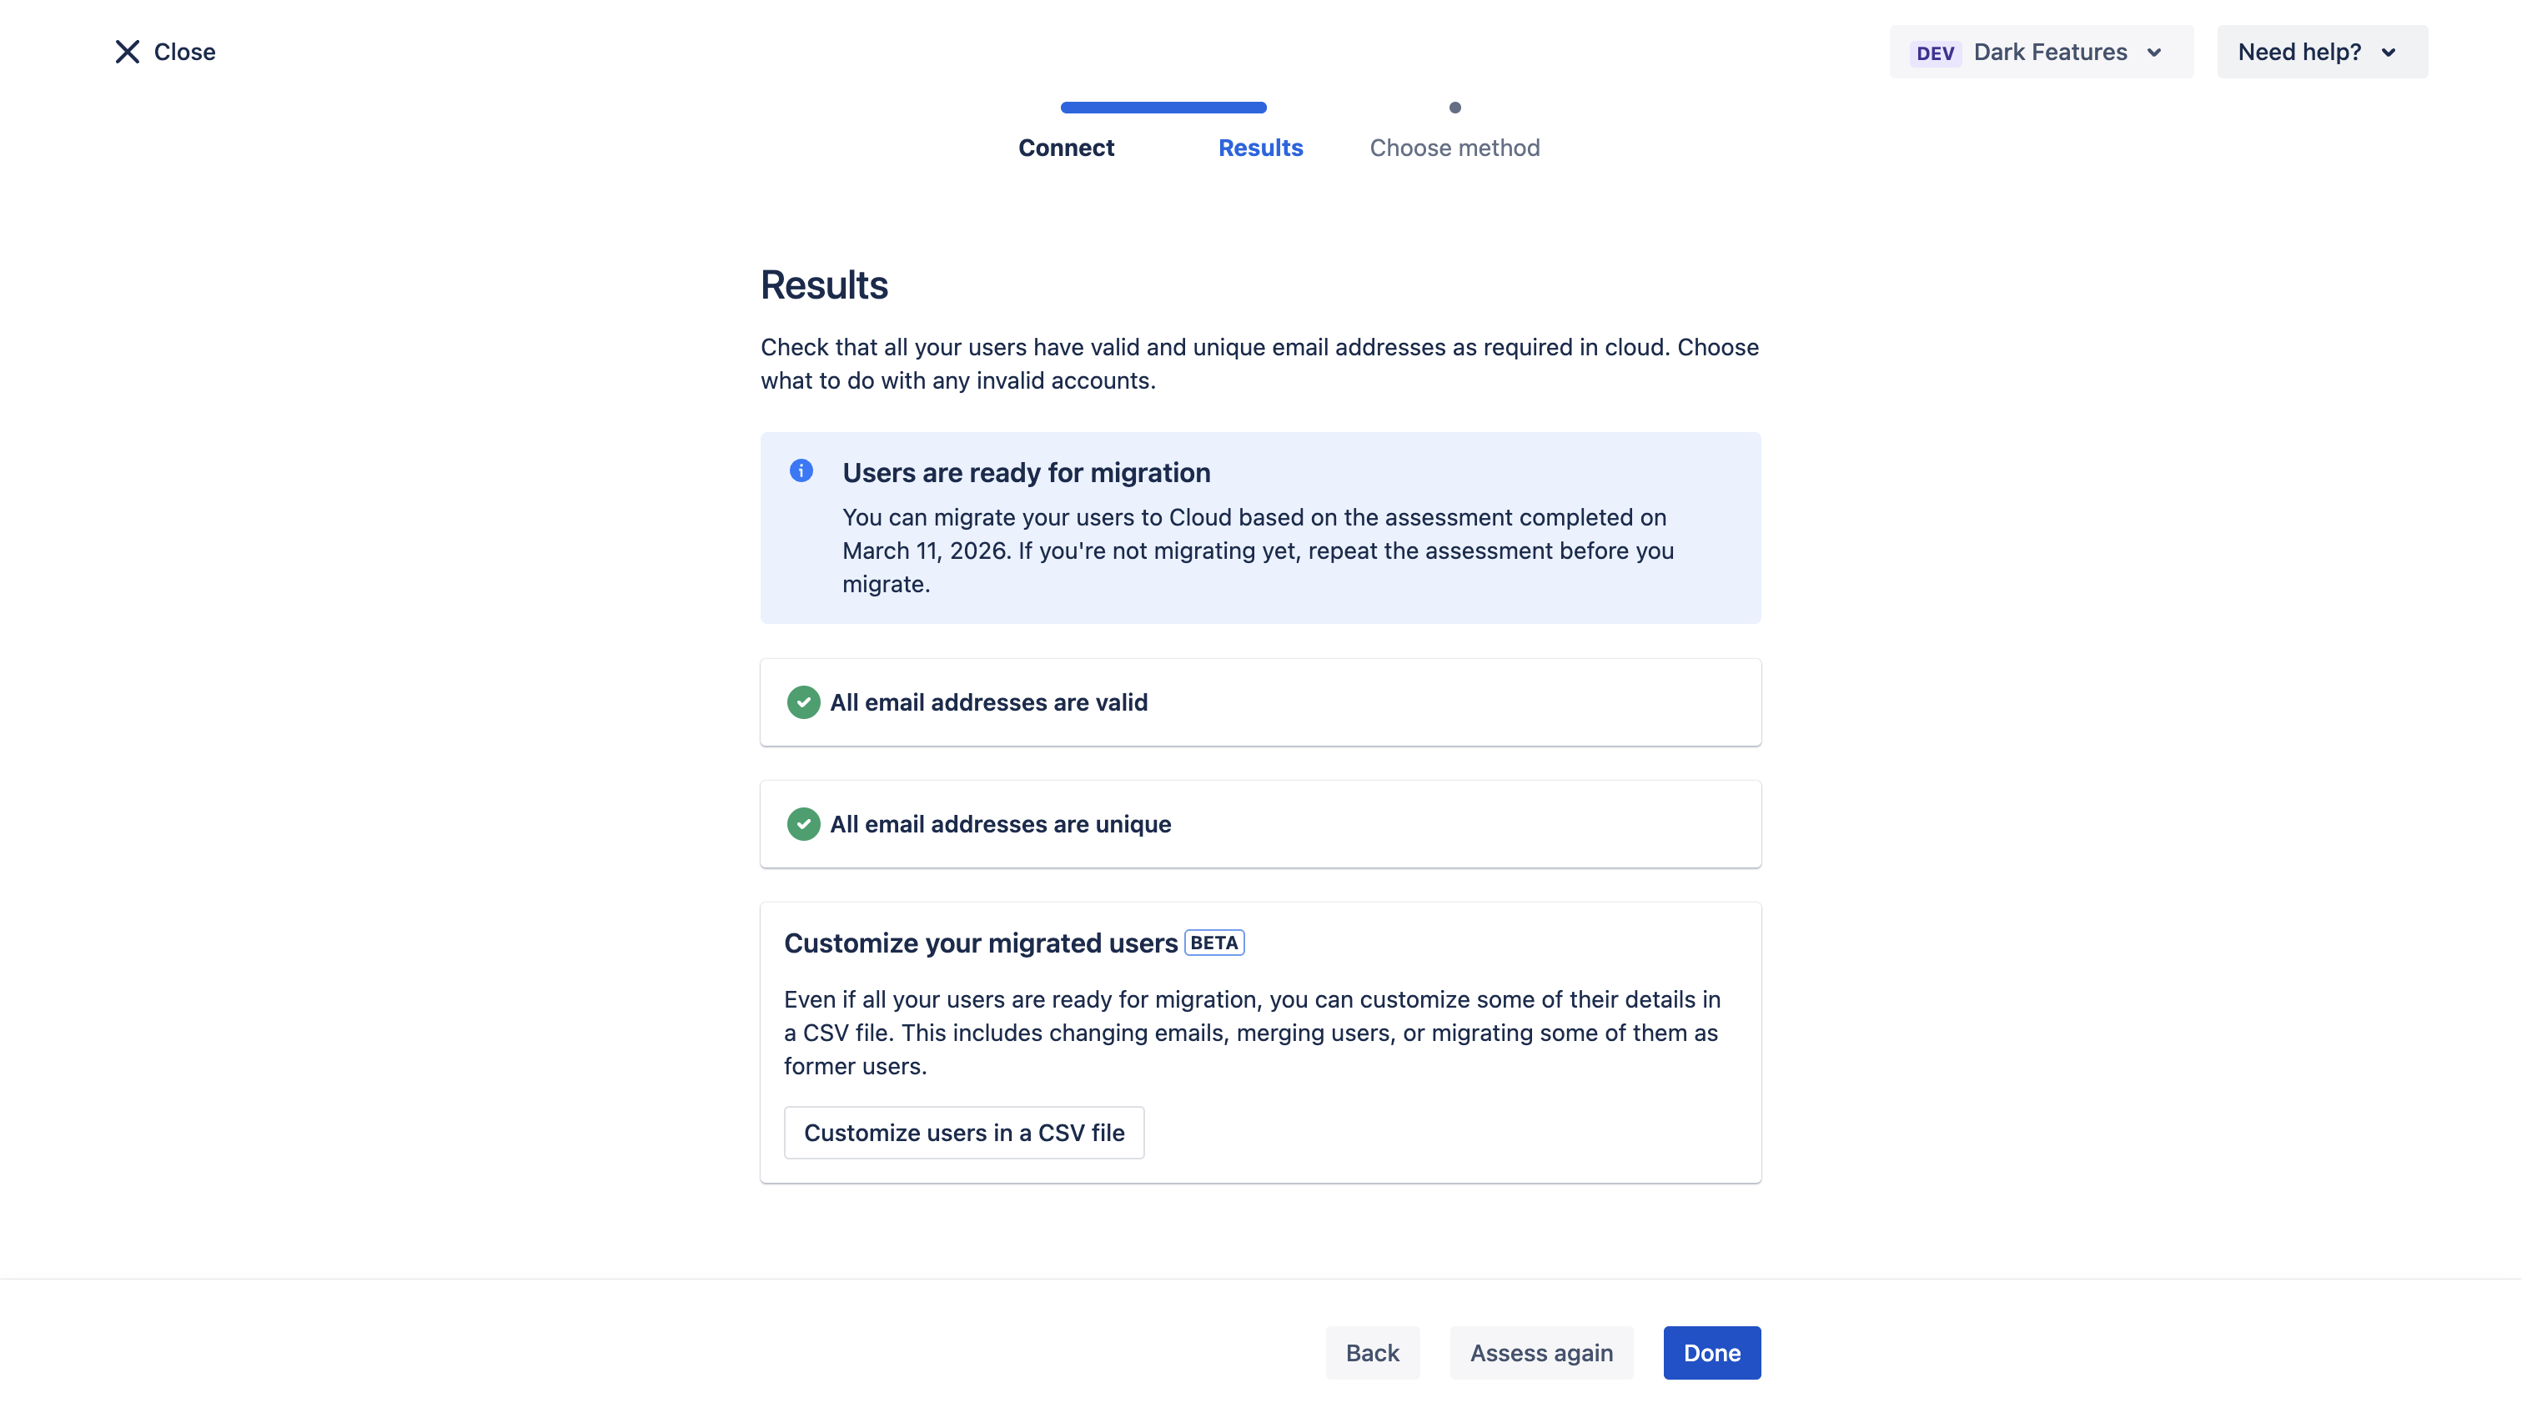
Task: Expand the Need help? menu
Action: (2321, 52)
